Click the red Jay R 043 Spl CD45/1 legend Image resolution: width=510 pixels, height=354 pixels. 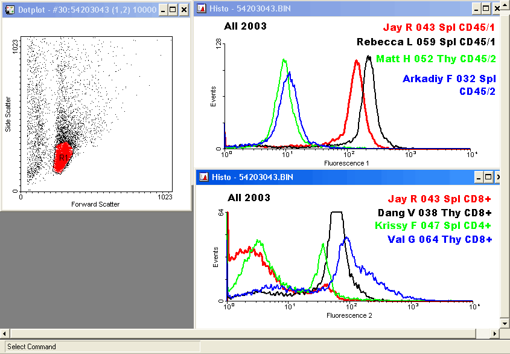pos(439,27)
